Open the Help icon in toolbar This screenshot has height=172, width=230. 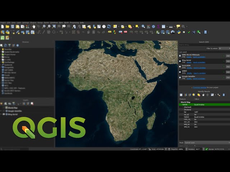[205, 32]
